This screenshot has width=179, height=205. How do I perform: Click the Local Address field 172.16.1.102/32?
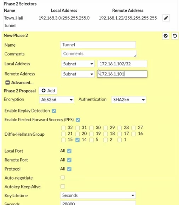[122, 64]
